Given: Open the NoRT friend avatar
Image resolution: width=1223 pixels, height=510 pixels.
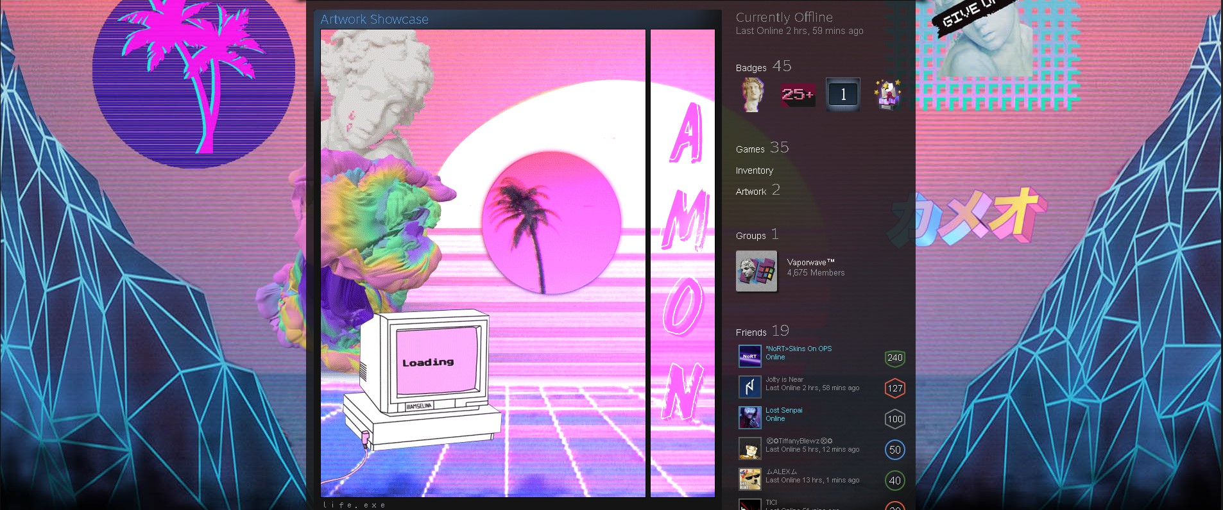Looking at the screenshot, I should 749,356.
